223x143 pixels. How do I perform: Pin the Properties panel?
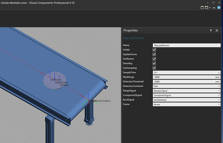(x=211, y=30)
